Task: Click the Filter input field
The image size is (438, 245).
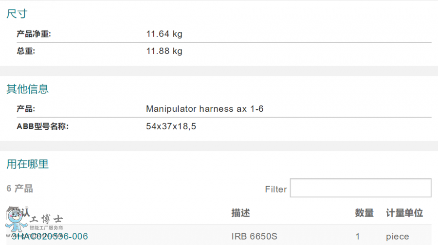Action: 360,188
